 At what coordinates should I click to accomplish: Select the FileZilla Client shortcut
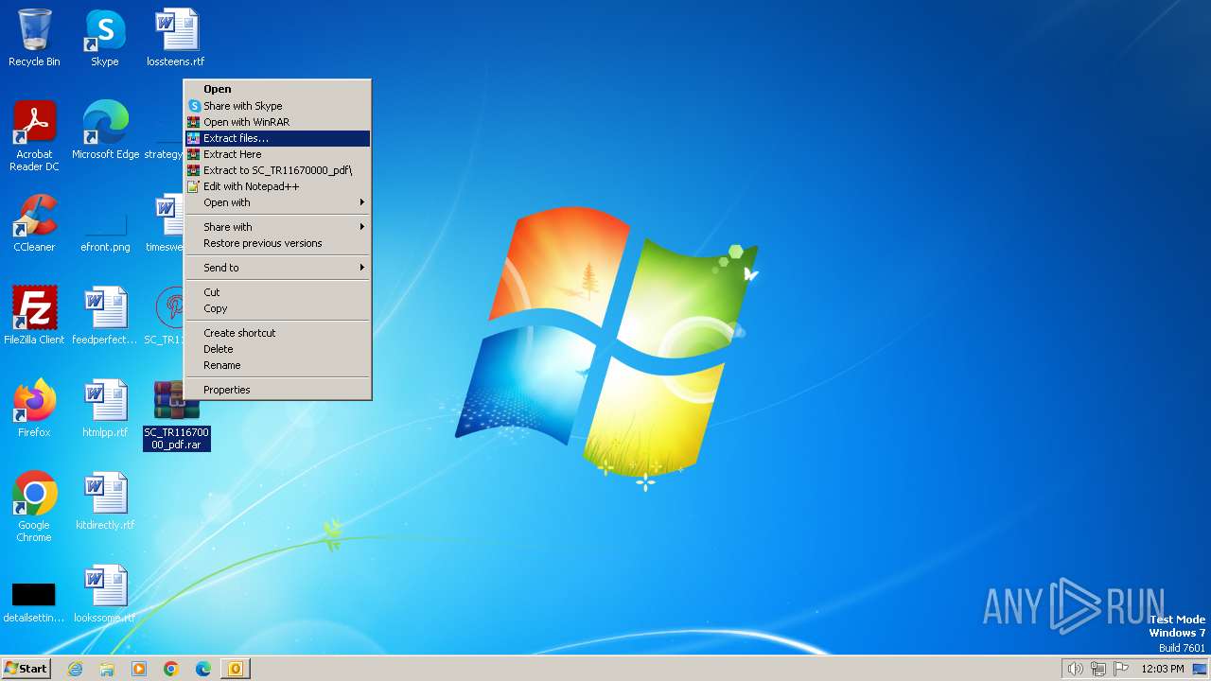click(x=34, y=316)
